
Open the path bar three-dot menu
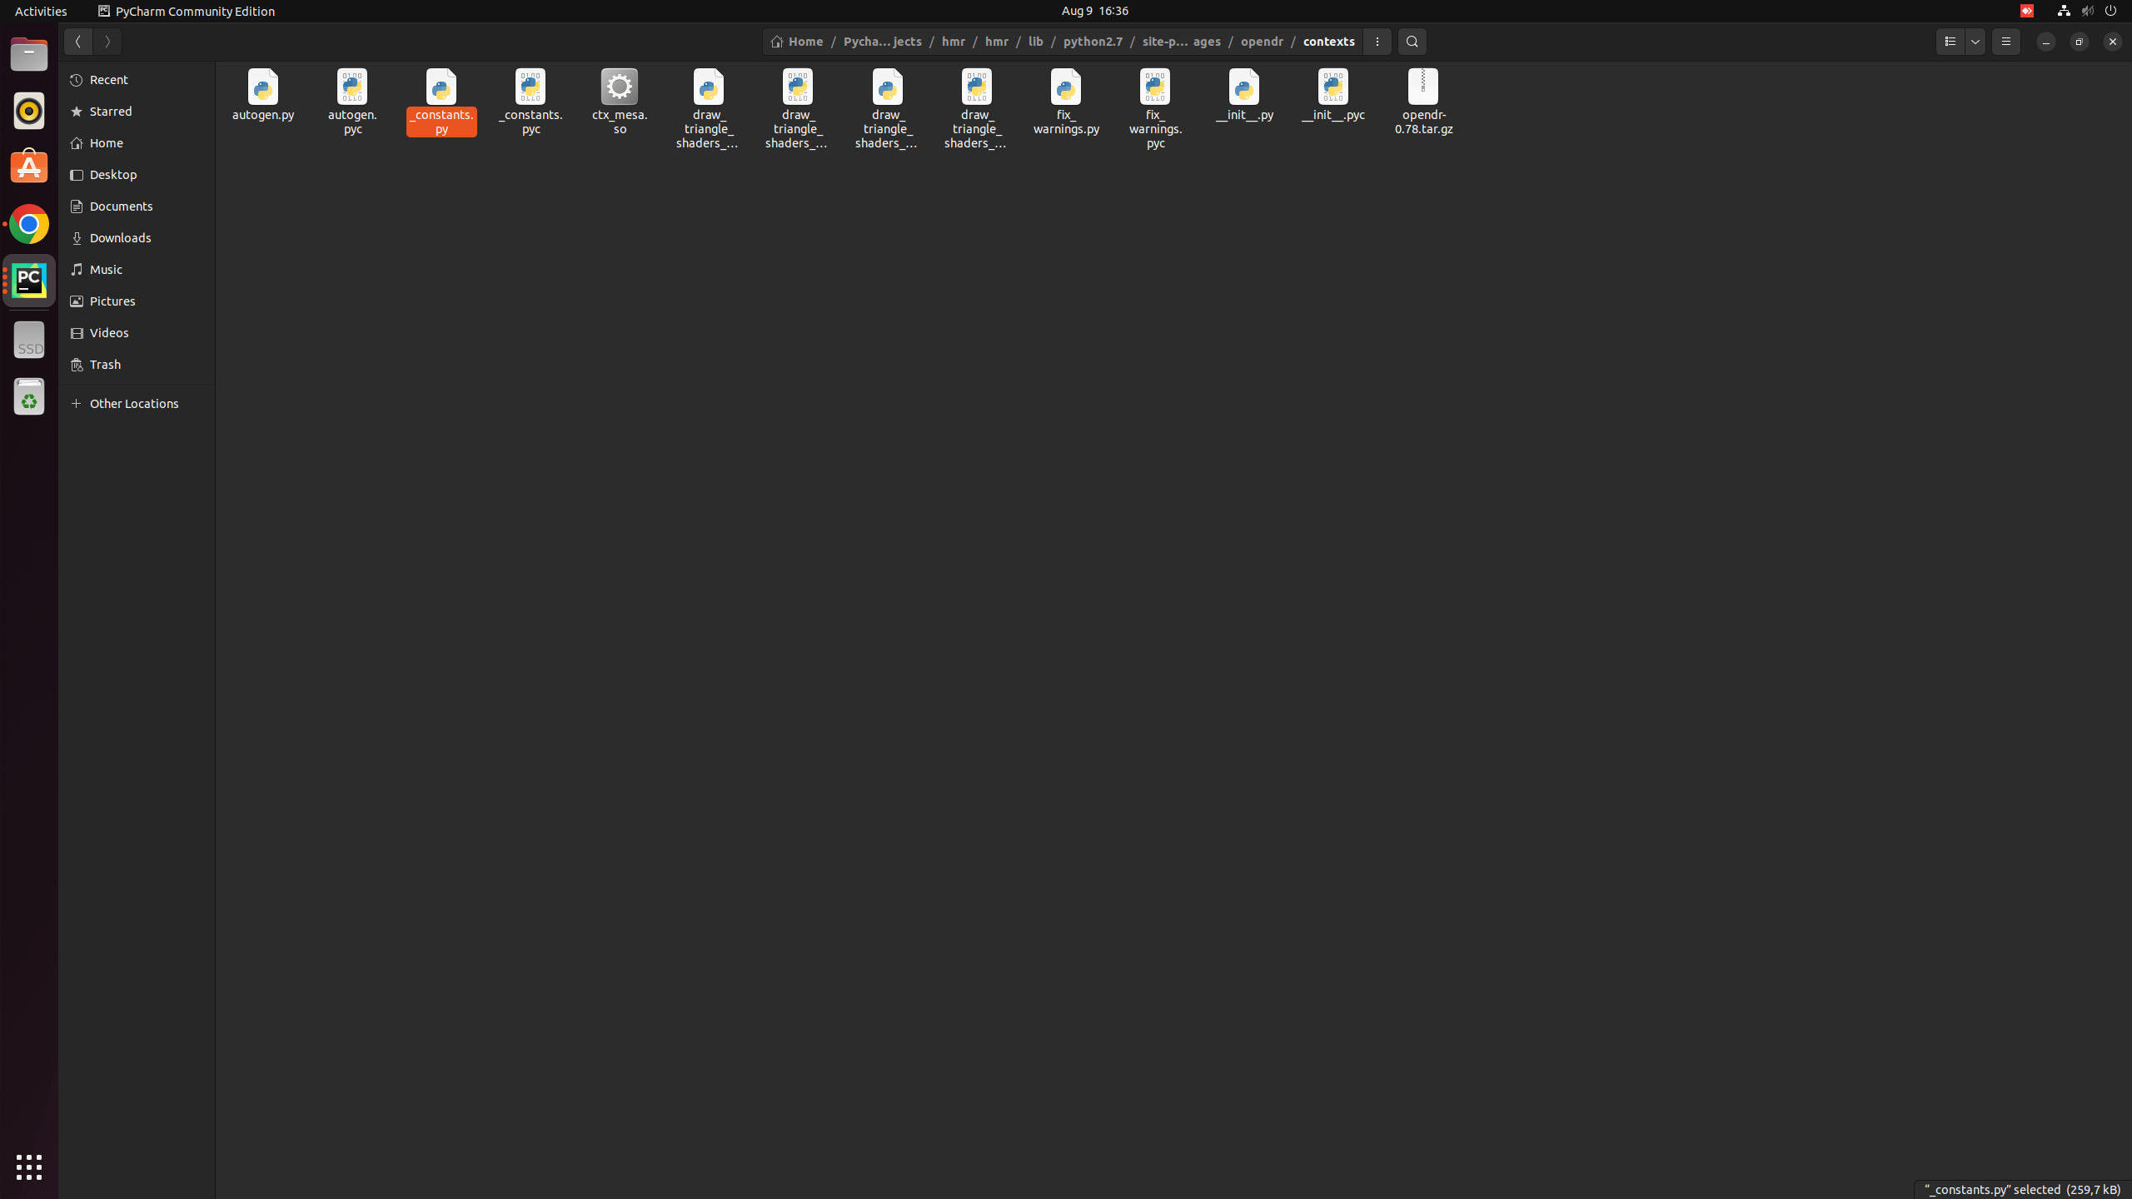point(1377,42)
